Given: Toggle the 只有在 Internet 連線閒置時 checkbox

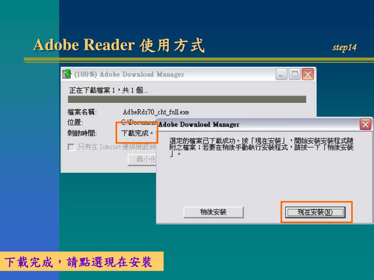Looking at the screenshot, I should pos(71,147).
